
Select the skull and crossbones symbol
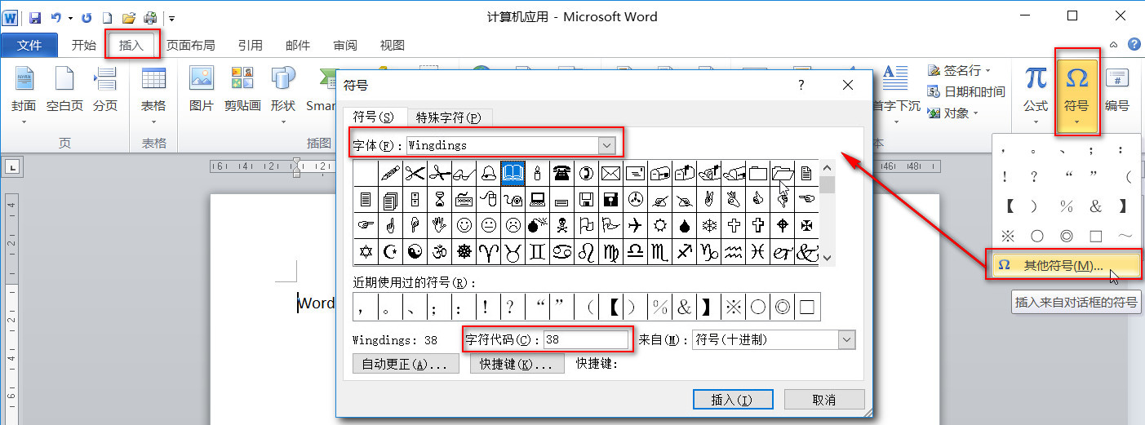click(561, 224)
